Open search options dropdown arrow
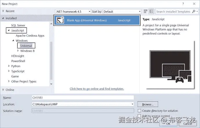This screenshot has height=128, width=200. tap(197, 12)
